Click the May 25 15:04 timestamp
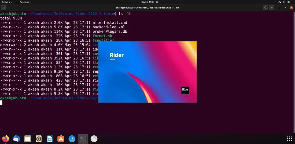Screen dimensions: 295x144 tap(78, 45)
